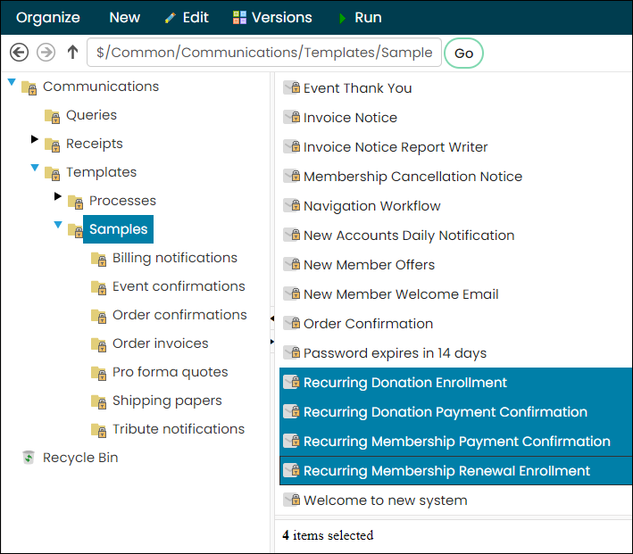
Task: Collapse the Communications tree node
Action: 12,82
